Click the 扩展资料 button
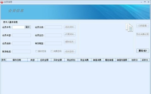The width and height of the screenshot is (151, 94). click(70, 34)
